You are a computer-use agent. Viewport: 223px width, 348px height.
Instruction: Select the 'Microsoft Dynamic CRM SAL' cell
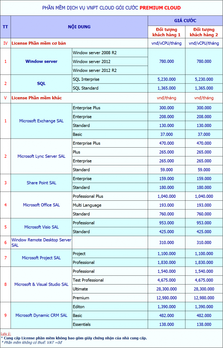click(41, 316)
